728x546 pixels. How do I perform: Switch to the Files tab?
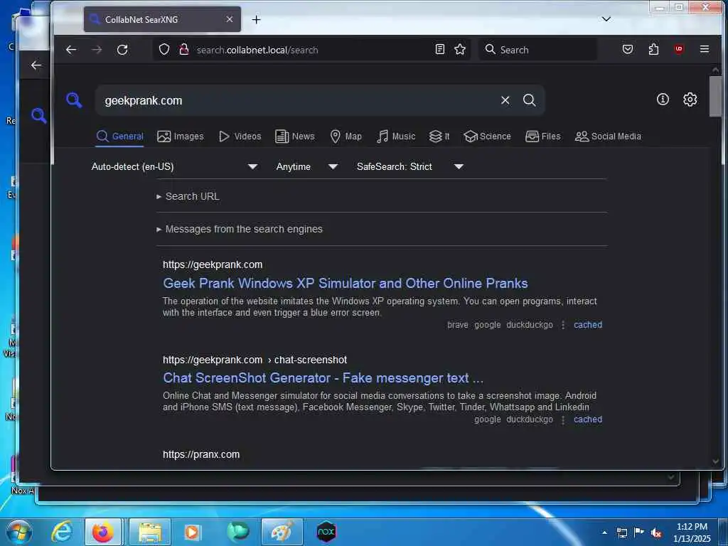tap(542, 136)
